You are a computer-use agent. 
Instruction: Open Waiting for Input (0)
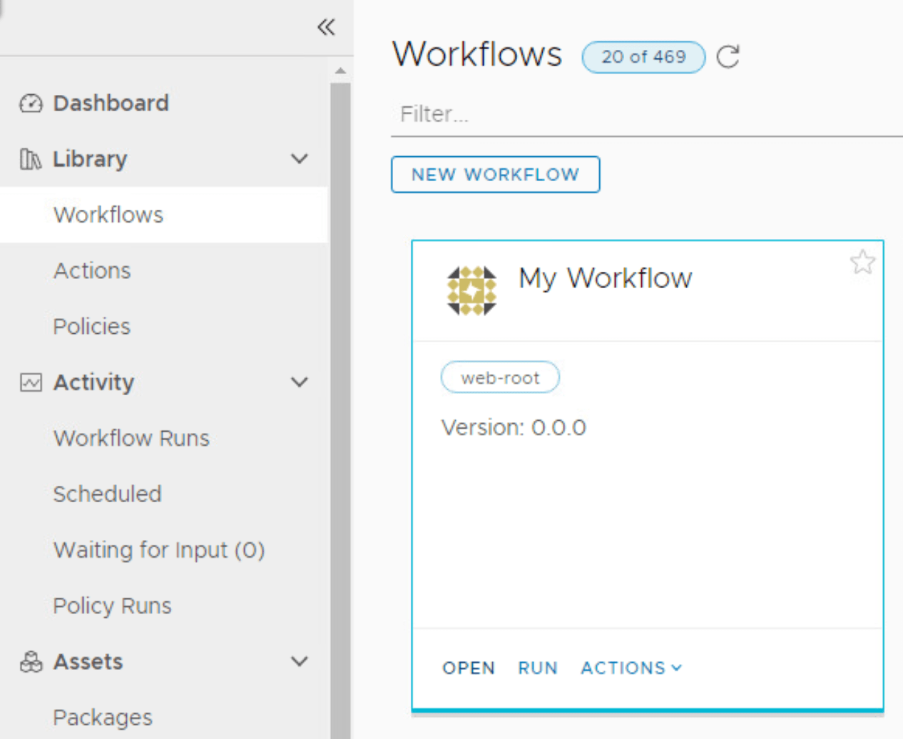point(159,550)
